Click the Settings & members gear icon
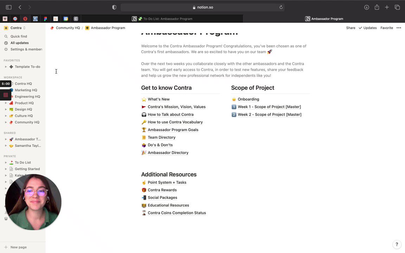The image size is (405, 253). (x=6, y=49)
